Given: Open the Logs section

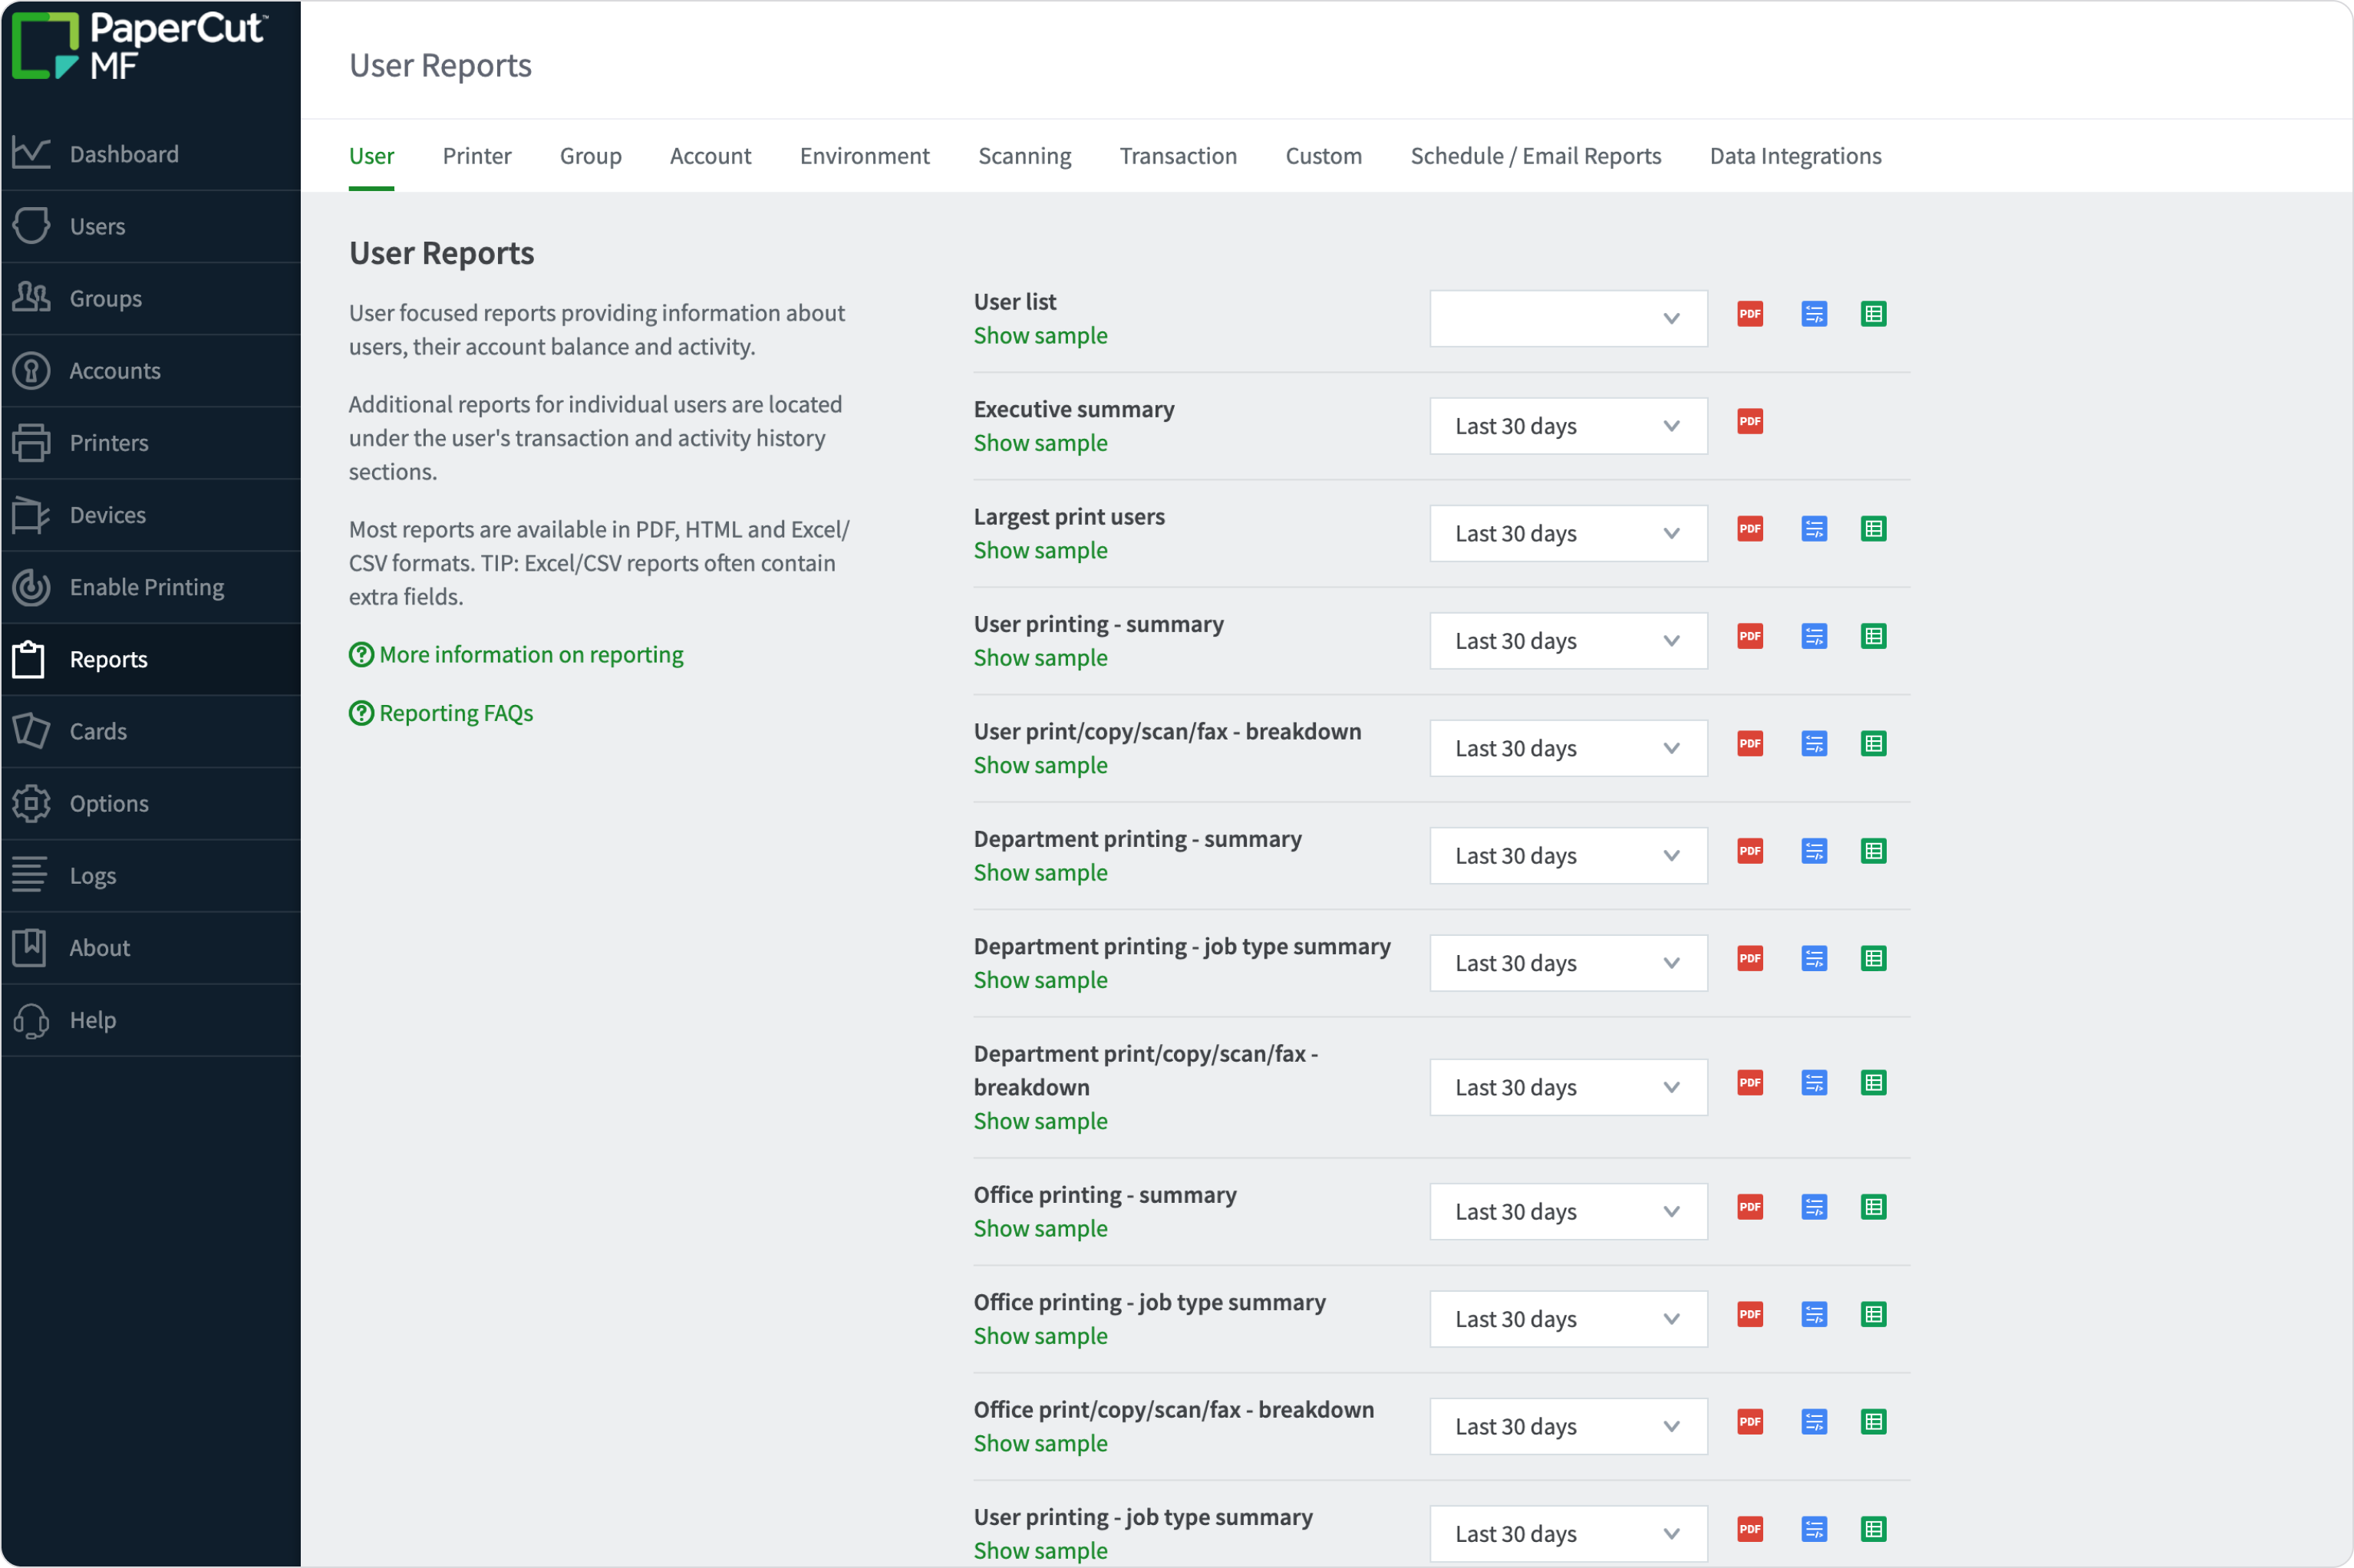Looking at the screenshot, I should (93, 875).
